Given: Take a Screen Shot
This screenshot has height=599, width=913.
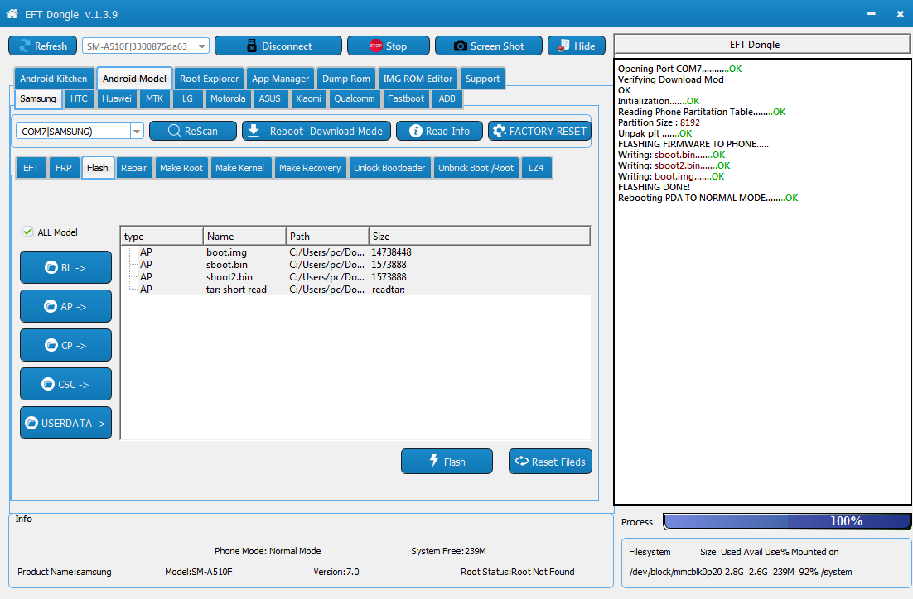Looking at the screenshot, I should (x=489, y=46).
